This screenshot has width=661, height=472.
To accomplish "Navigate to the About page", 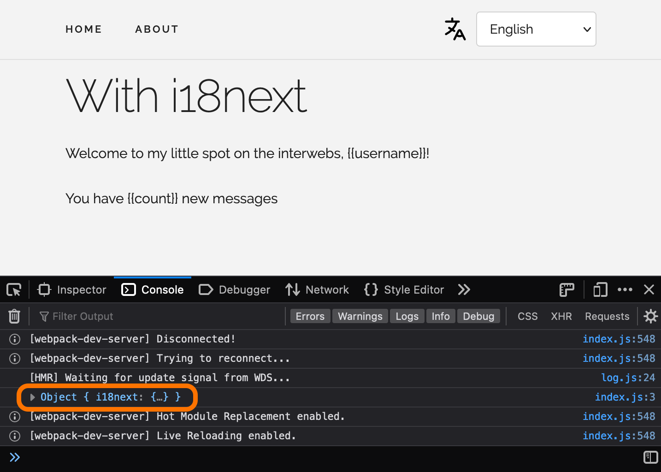I will (157, 29).
